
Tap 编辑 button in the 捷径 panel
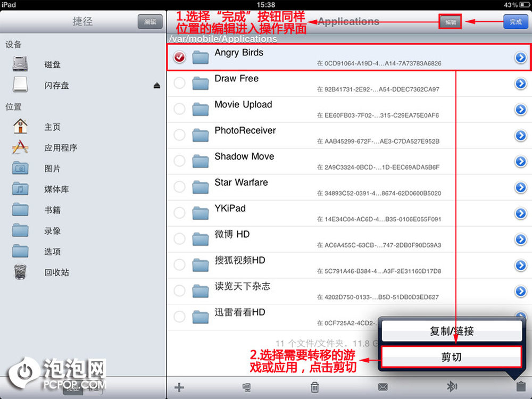pos(150,22)
